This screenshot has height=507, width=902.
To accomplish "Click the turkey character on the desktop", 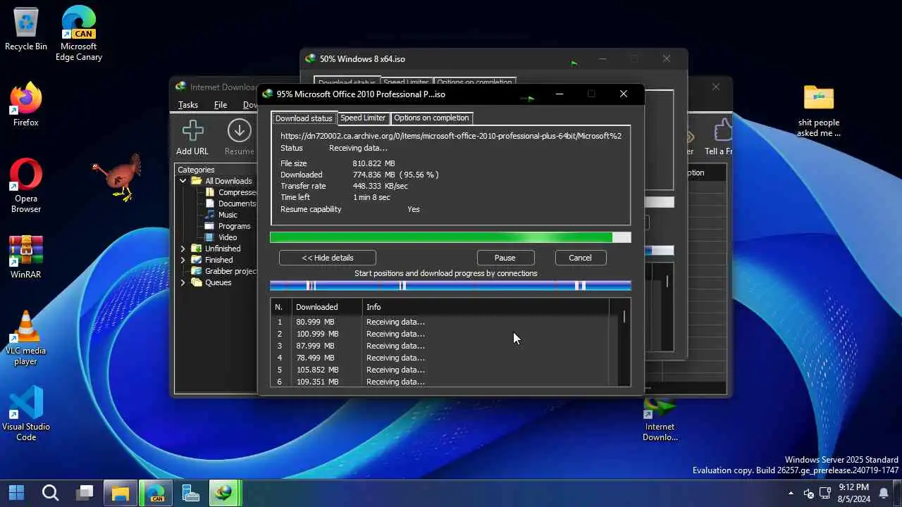I will pyautogui.click(x=118, y=176).
